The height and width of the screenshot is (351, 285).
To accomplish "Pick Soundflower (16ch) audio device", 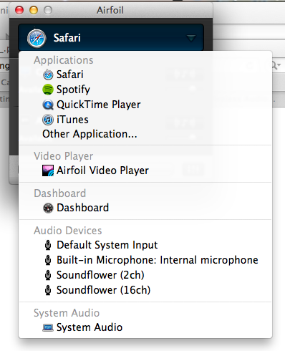I will point(145,290).
